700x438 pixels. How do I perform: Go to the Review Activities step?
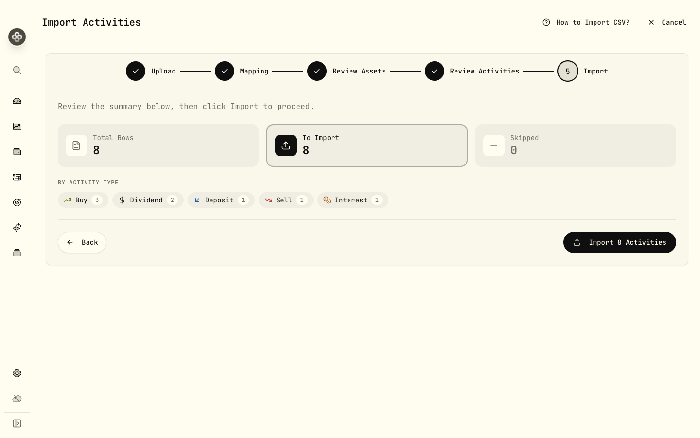472,71
